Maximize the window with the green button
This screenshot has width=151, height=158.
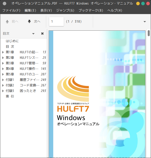143,4
